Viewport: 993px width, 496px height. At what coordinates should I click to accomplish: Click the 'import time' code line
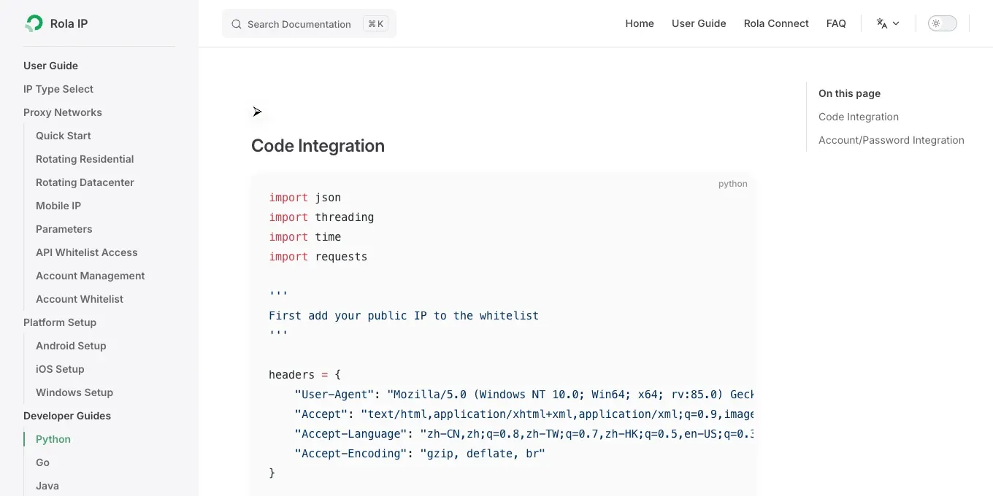pos(305,237)
